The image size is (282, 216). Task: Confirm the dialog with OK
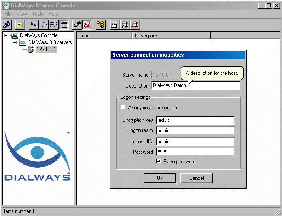(160, 178)
